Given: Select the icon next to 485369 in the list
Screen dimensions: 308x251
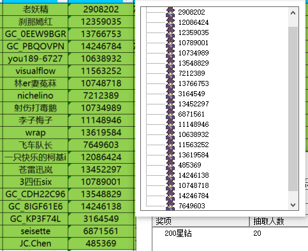Looking at the screenshot, I should click(170, 165).
